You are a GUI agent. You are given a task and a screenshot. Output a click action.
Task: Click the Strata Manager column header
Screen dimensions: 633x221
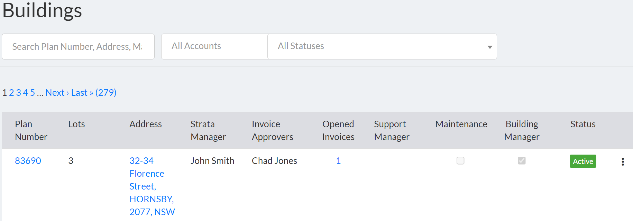(208, 130)
